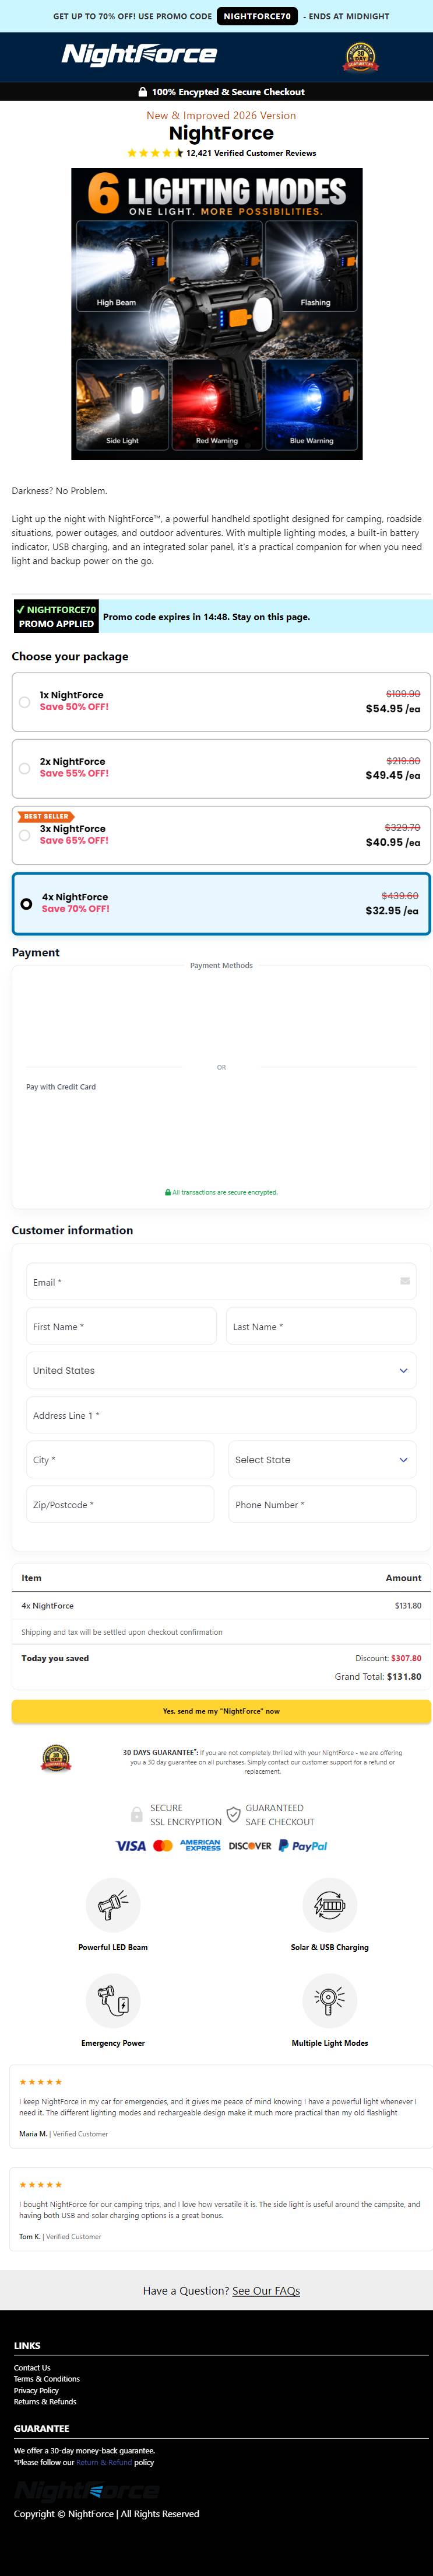Click the American Express logo
433x2576 pixels.
[200, 1846]
